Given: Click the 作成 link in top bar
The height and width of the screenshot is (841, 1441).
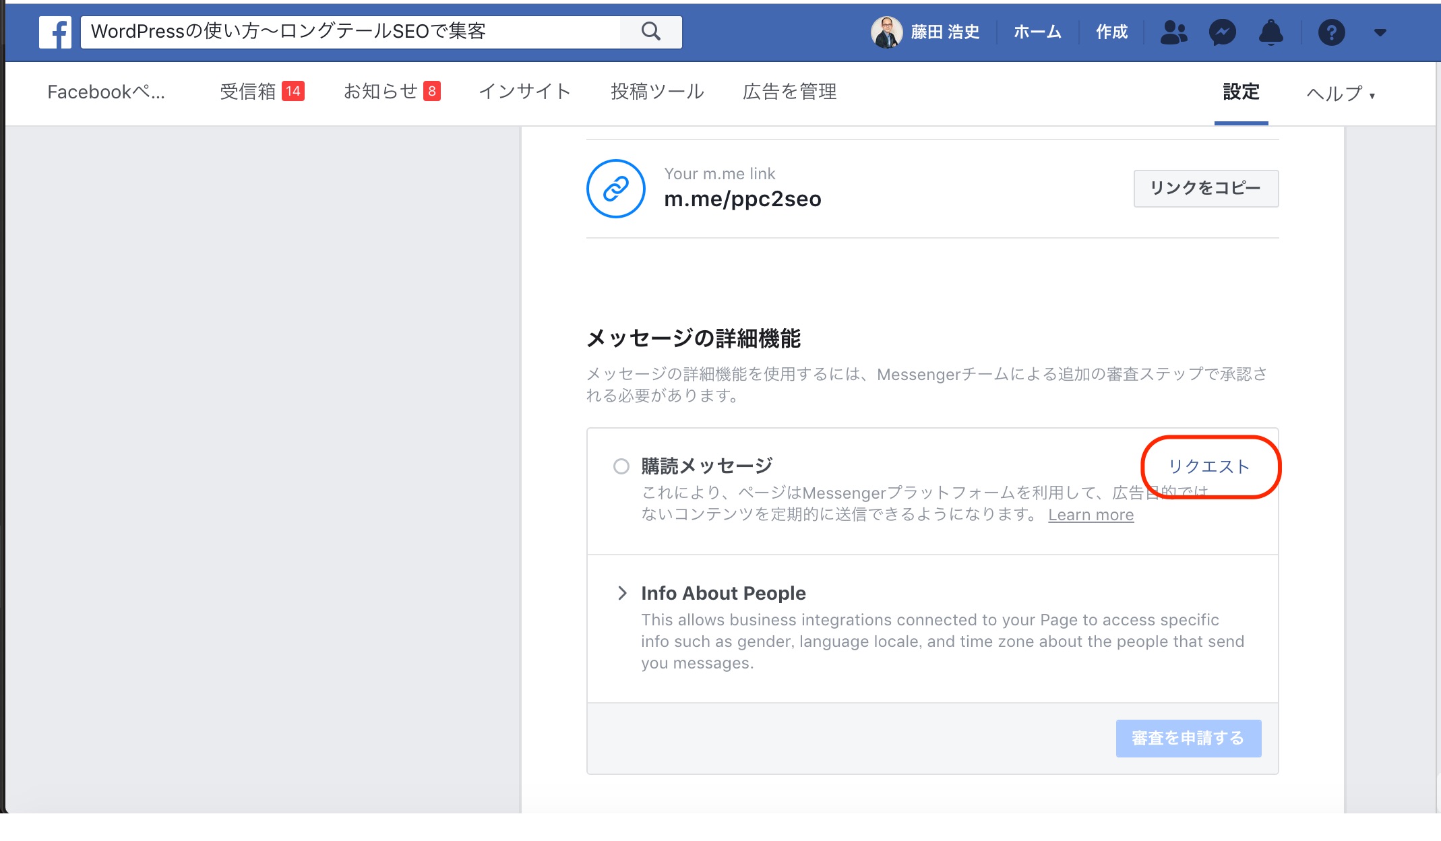Looking at the screenshot, I should (x=1111, y=32).
